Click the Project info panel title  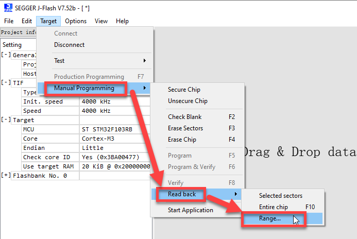tap(19, 32)
